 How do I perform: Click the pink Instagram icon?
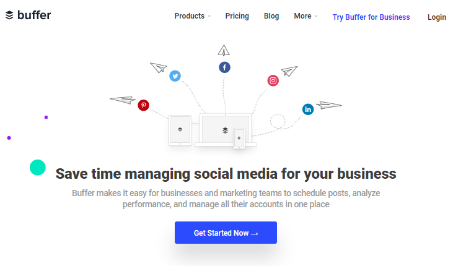[273, 80]
